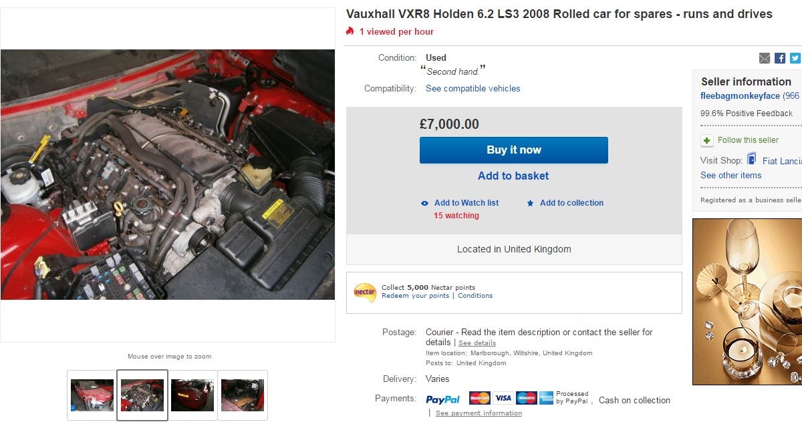Open See payment information link
This screenshot has height=422, width=802.
point(479,413)
